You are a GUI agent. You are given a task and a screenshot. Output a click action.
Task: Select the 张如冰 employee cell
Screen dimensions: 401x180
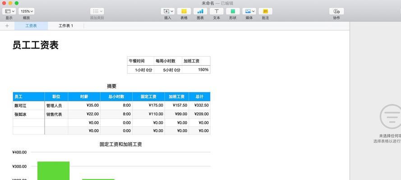[x=29, y=114]
